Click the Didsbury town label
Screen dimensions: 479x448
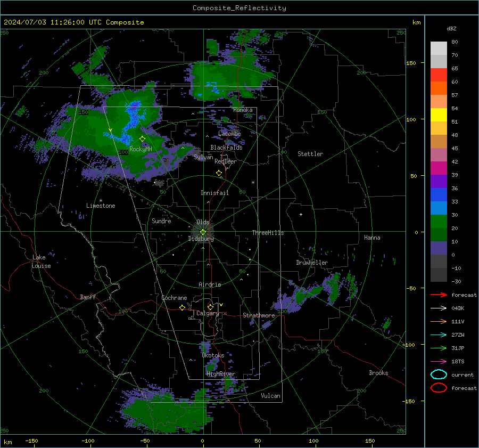point(201,239)
